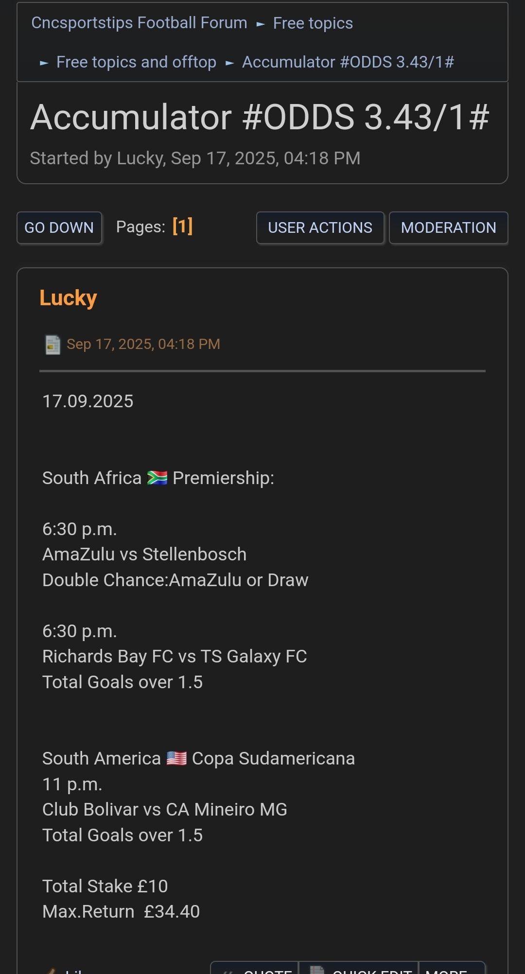Click the Quick Edit button label
This screenshot has width=525, height=974.
[372, 971]
